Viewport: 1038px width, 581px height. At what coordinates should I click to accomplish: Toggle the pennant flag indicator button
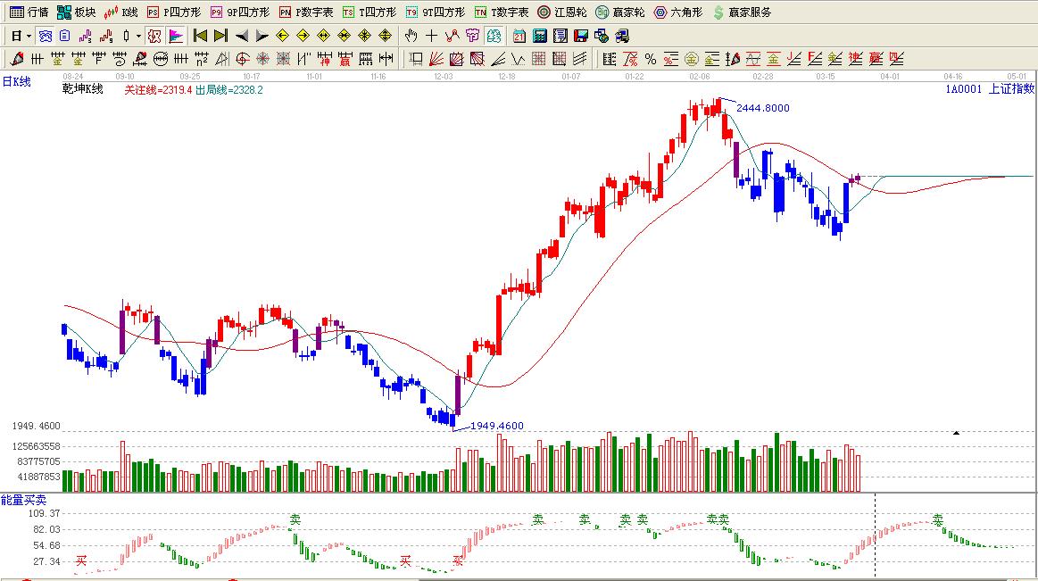point(176,36)
